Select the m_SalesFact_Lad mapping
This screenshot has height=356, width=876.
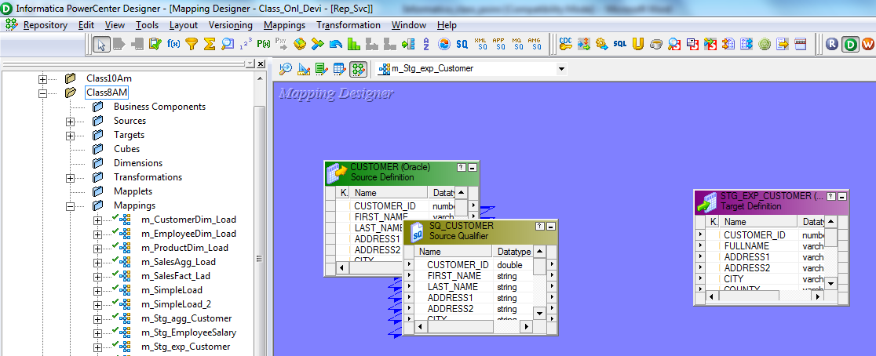(175, 276)
